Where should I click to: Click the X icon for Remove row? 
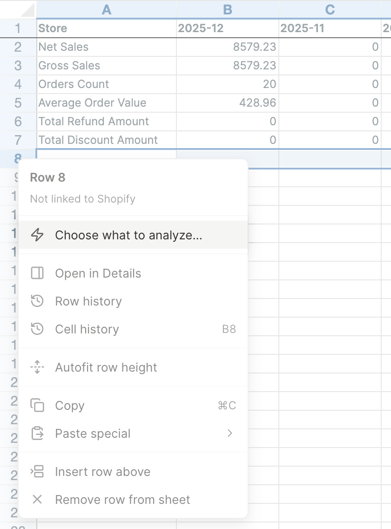[x=37, y=499]
